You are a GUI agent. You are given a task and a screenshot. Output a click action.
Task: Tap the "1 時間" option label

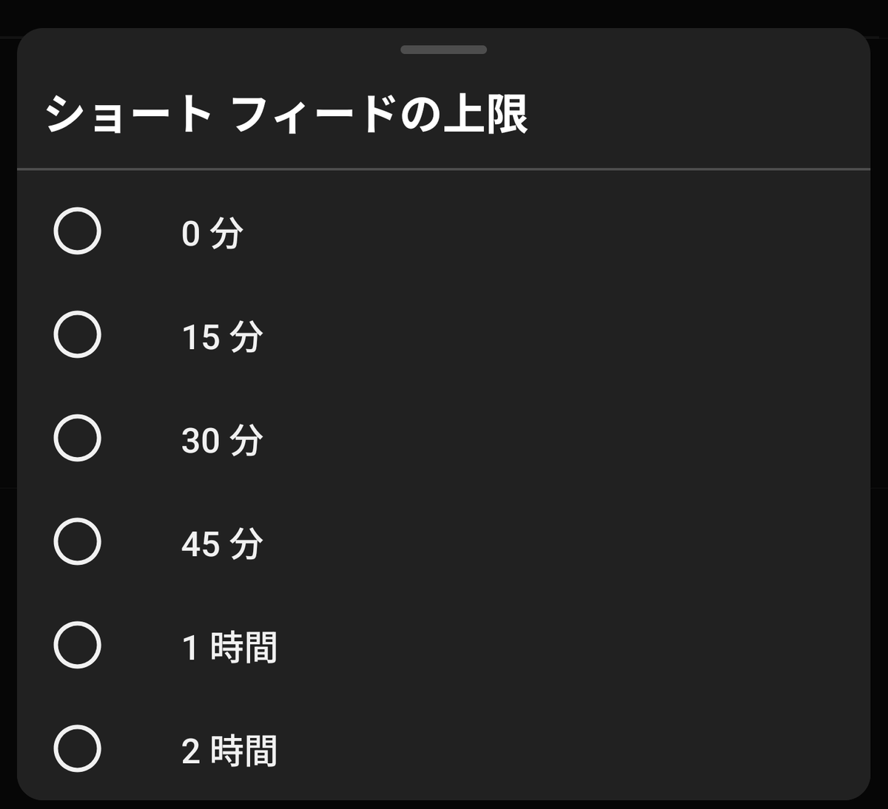coord(229,648)
